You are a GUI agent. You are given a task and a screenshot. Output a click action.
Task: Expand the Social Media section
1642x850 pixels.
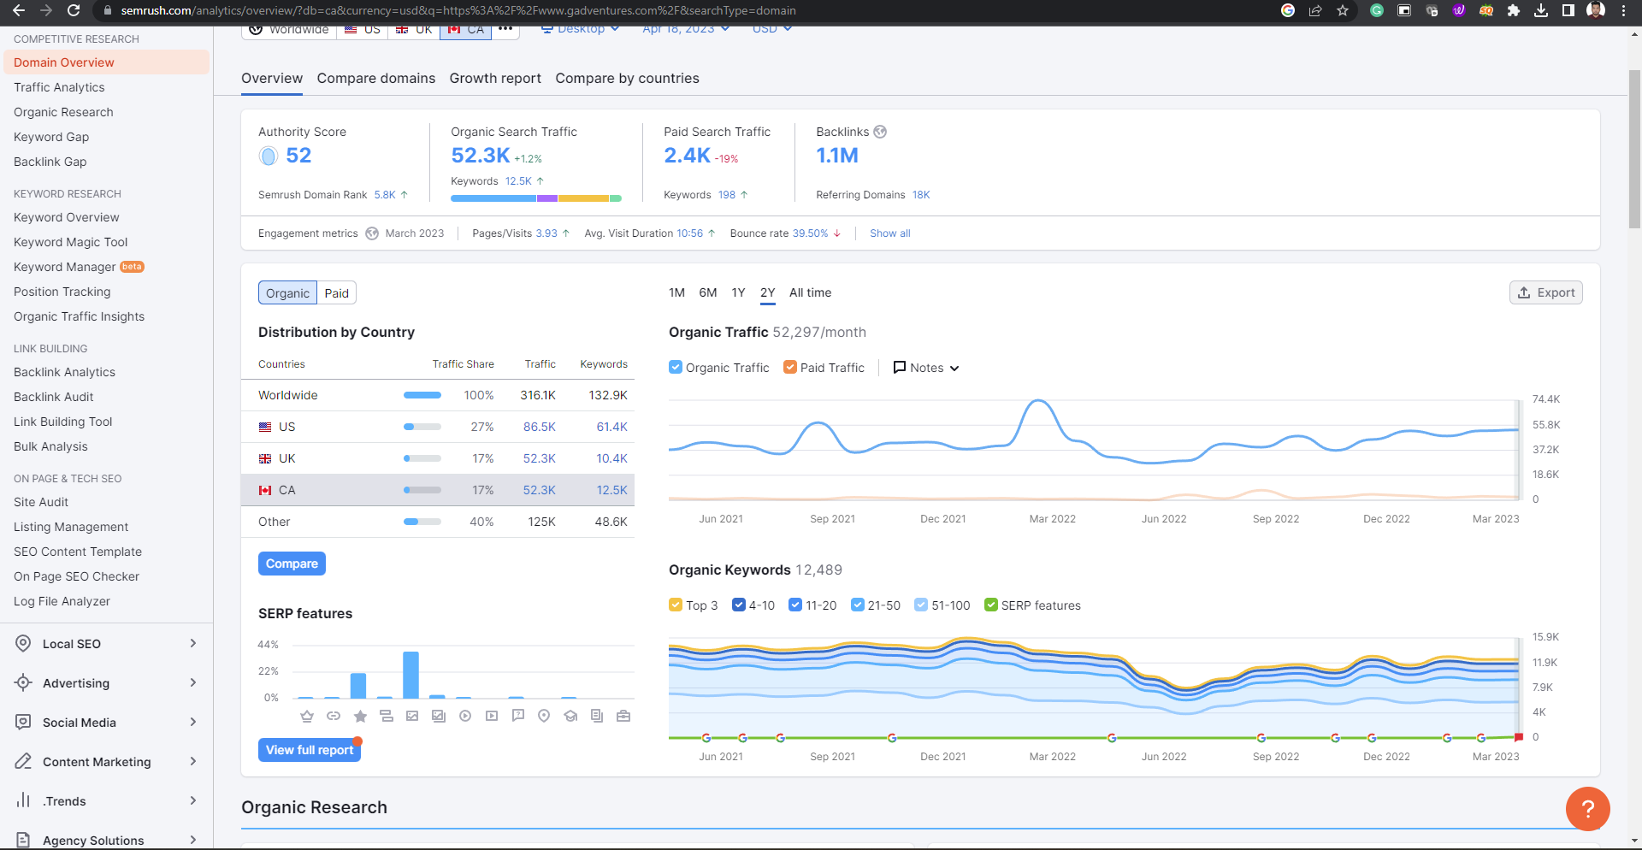coord(106,723)
